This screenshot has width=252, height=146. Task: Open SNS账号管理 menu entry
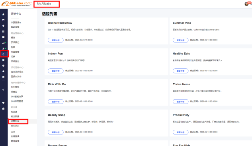[17, 101]
